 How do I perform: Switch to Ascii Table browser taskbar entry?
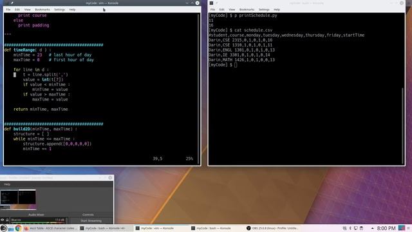[50, 228]
